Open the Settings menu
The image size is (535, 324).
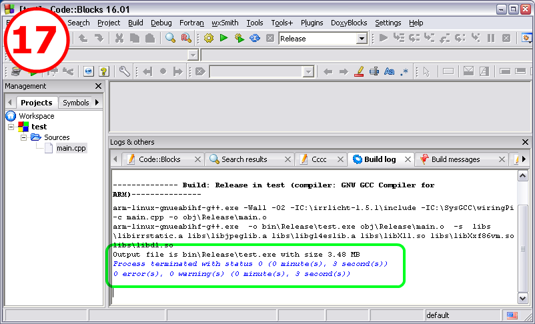[388, 23]
